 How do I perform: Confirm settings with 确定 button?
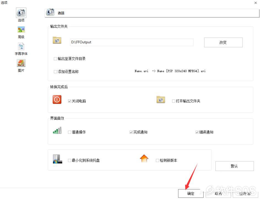pyautogui.click(x=191, y=194)
